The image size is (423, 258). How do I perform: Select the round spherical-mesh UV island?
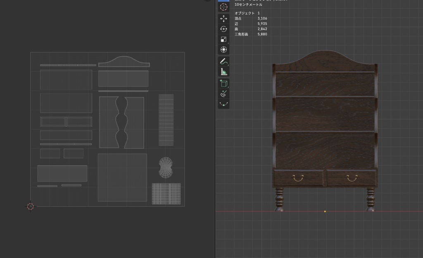point(166,167)
